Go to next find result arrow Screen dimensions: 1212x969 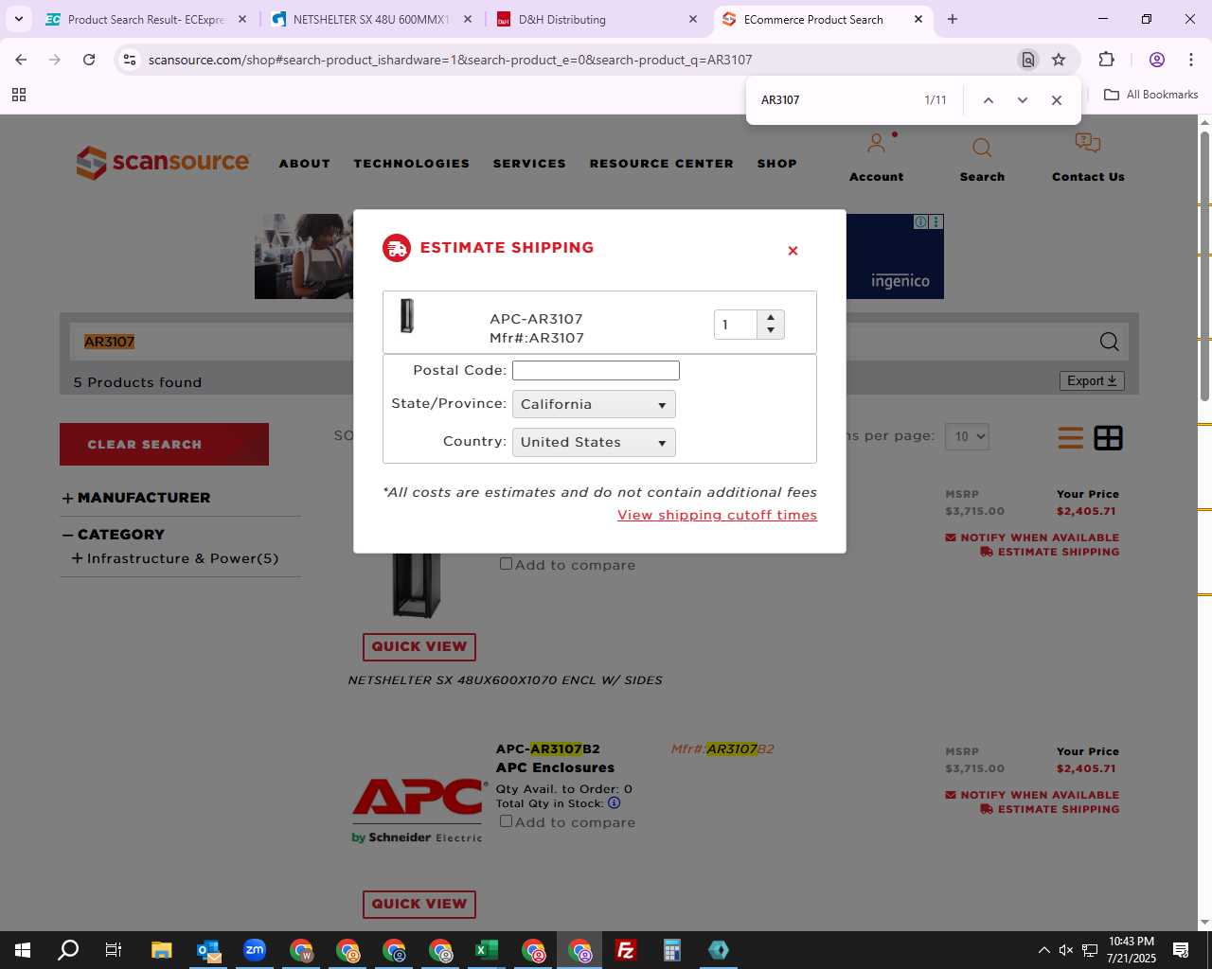point(1023,100)
